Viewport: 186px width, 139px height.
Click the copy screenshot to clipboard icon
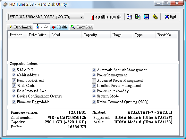click(x=138, y=17)
